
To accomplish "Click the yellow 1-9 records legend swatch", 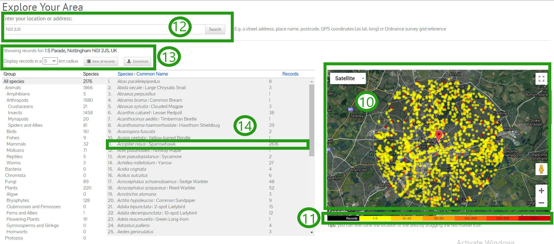I will (x=375, y=218).
